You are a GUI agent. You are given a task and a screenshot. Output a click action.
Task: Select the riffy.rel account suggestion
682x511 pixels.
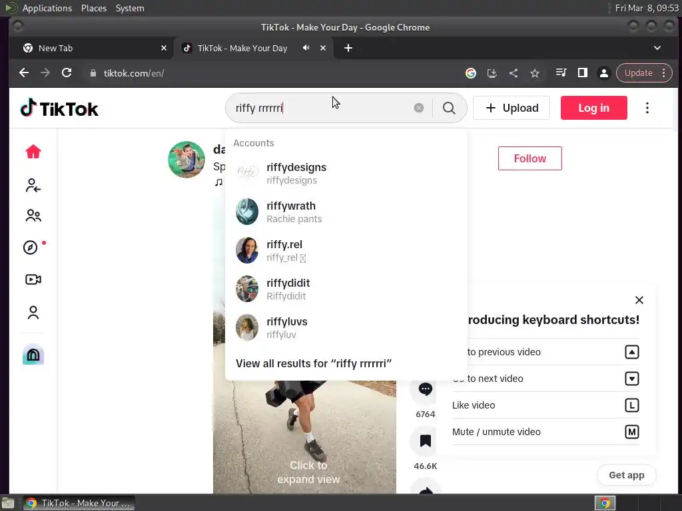pos(346,250)
